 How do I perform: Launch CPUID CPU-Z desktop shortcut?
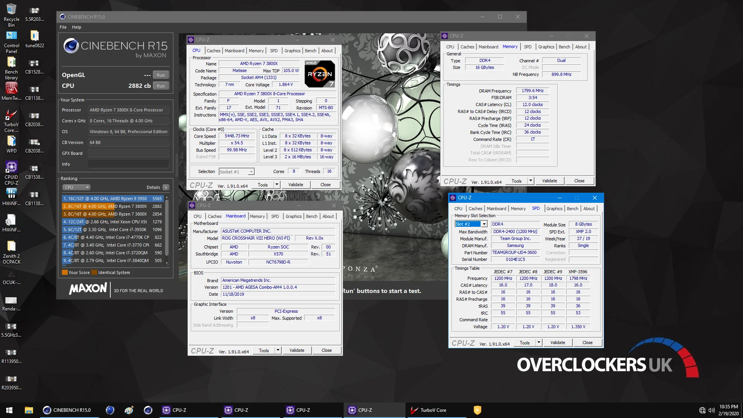[12, 173]
